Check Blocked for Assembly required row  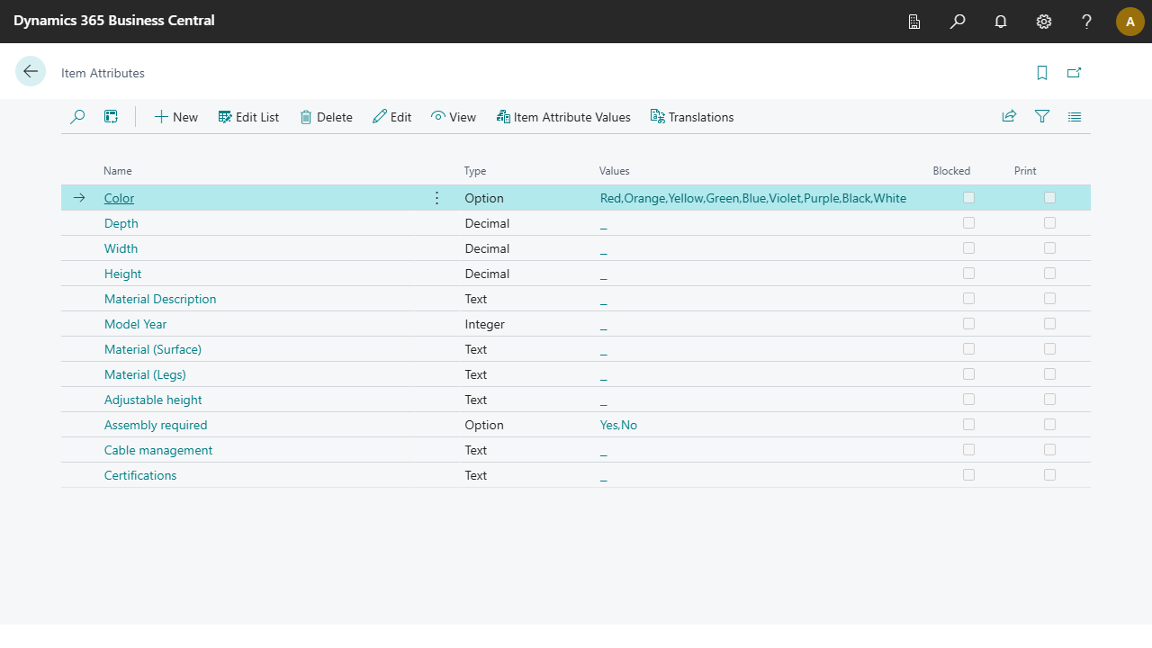(x=968, y=425)
